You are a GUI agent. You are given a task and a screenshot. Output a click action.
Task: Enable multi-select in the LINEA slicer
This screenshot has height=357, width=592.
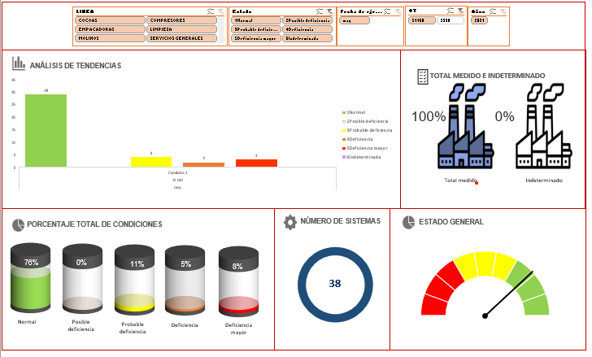click(211, 11)
